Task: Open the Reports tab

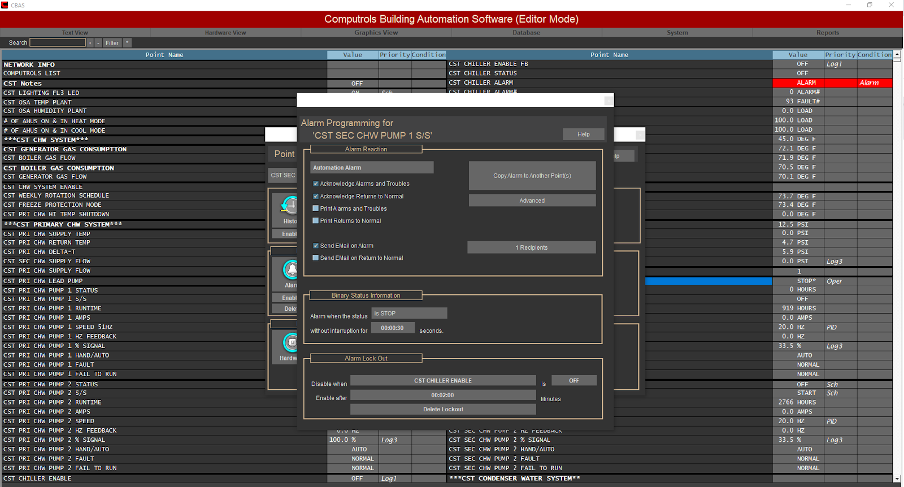Action: click(828, 33)
